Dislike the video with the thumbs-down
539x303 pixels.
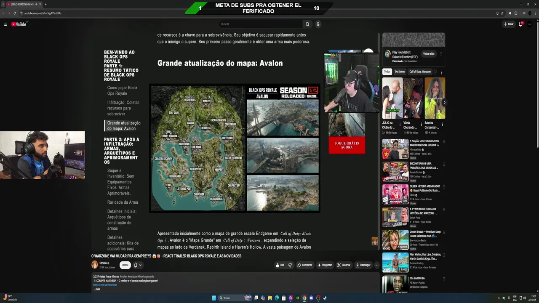tap(290, 265)
